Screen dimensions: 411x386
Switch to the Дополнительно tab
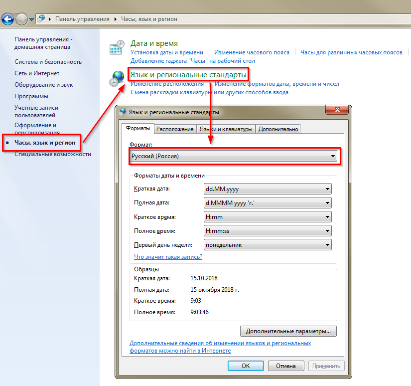(278, 129)
